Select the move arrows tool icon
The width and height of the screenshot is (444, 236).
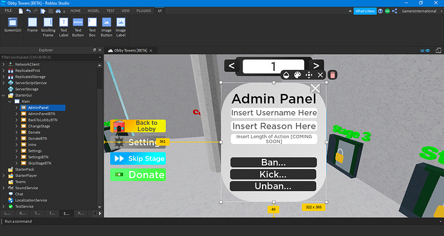[309, 75]
